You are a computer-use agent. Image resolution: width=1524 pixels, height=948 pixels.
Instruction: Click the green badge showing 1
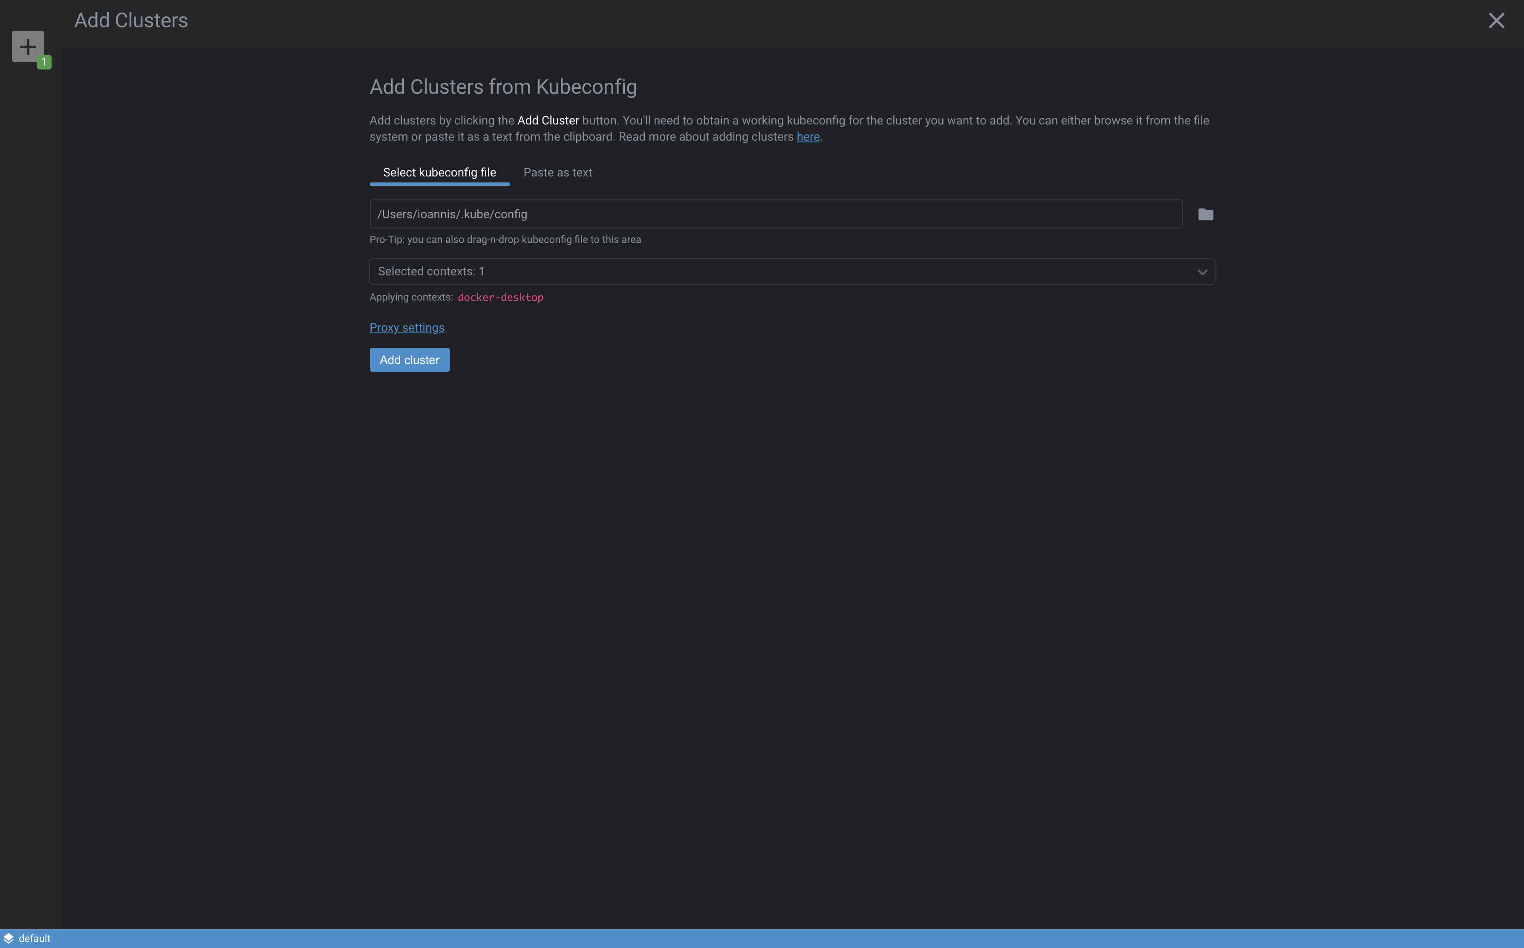[44, 62]
